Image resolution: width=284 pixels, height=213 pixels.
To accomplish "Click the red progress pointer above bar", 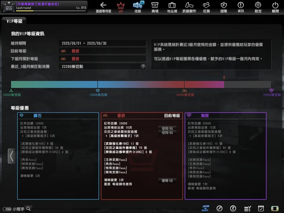I will coord(224,78).
